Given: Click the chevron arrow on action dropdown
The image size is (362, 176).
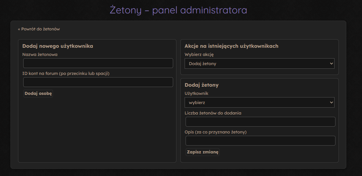Looking at the screenshot, I should 331,64.
